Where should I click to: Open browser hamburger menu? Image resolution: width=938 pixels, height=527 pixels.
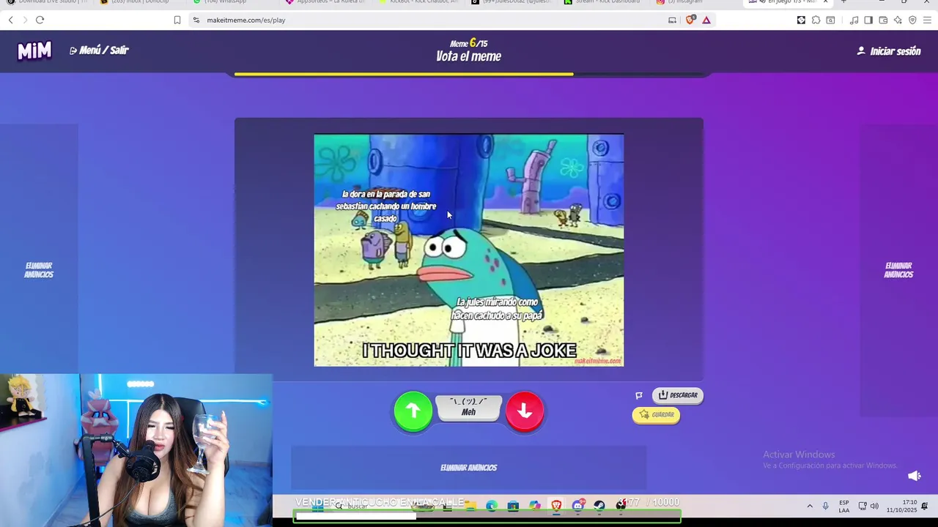pyautogui.click(x=927, y=20)
